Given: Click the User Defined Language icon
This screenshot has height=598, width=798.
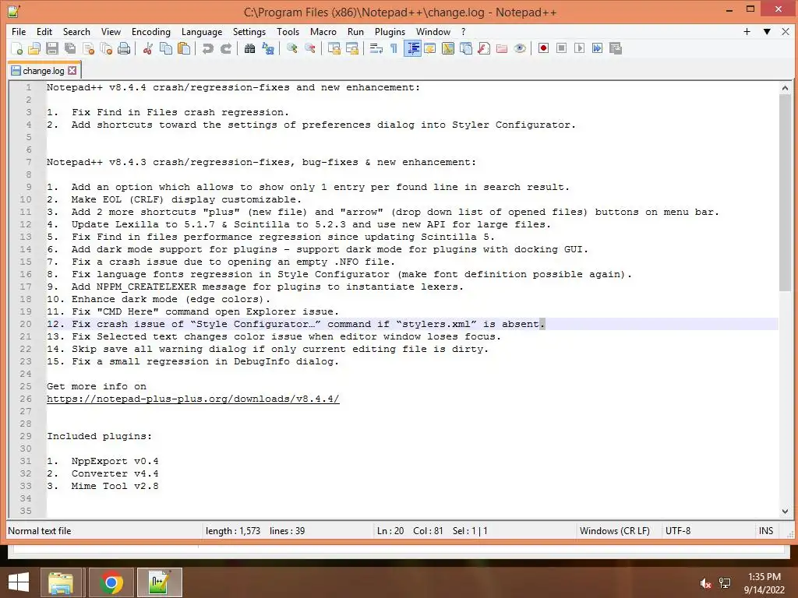Looking at the screenshot, I should [430, 48].
